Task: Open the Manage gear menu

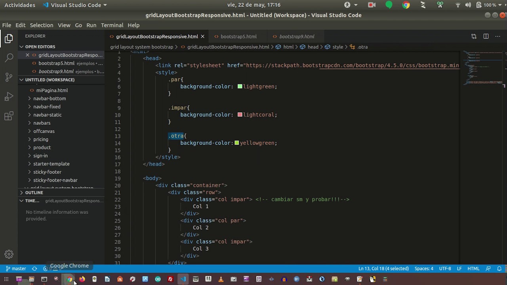Action: tap(9, 255)
